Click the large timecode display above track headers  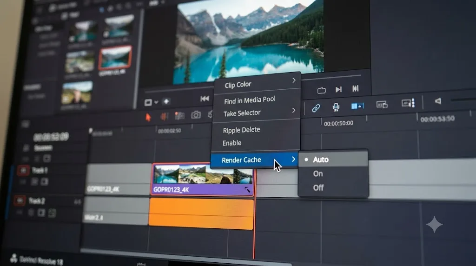51,137
